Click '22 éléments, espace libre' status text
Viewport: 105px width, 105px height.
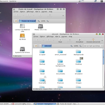[47, 89]
